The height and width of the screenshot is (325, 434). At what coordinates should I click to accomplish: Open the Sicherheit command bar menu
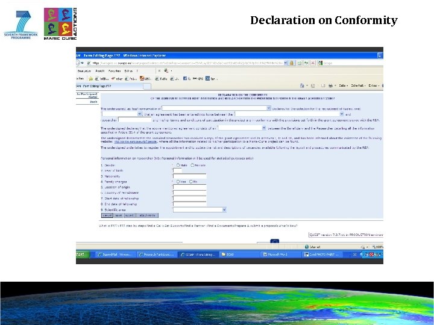[x=358, y=85]
